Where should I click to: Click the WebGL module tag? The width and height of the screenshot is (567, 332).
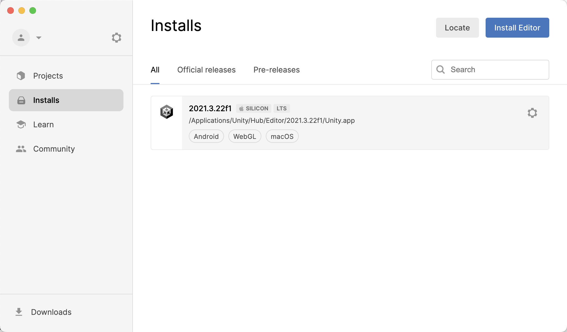pos(245,136)
